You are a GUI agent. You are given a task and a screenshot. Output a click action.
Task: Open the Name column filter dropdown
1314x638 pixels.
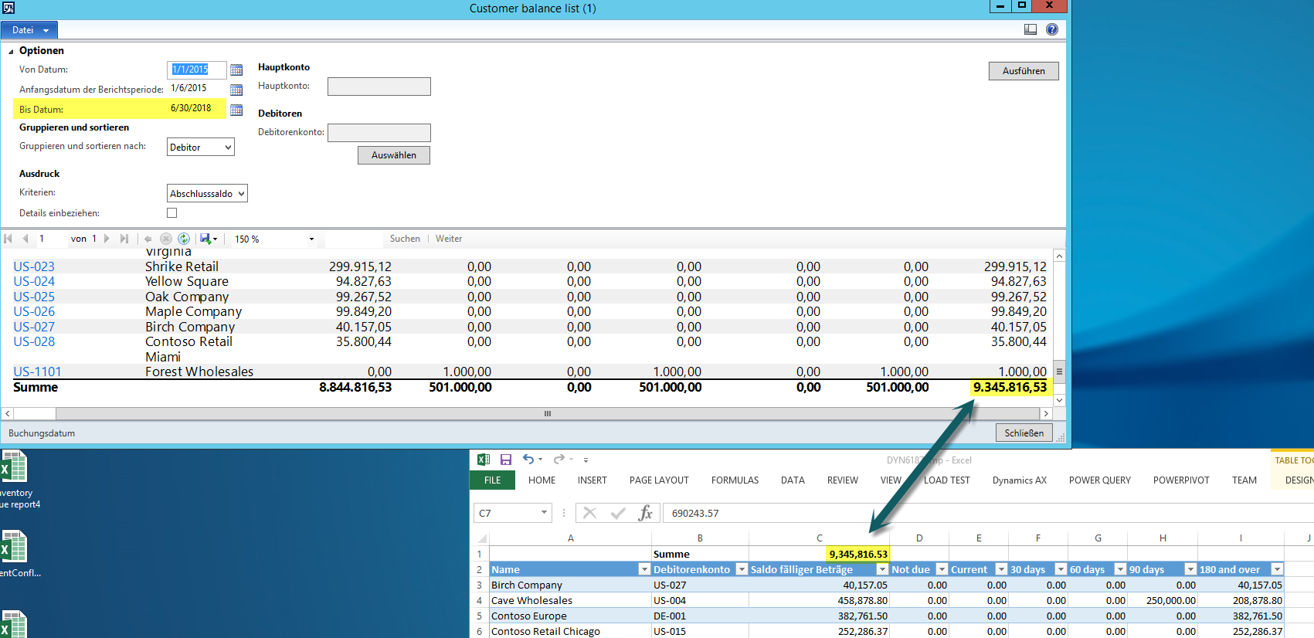(x=643, y=569)
